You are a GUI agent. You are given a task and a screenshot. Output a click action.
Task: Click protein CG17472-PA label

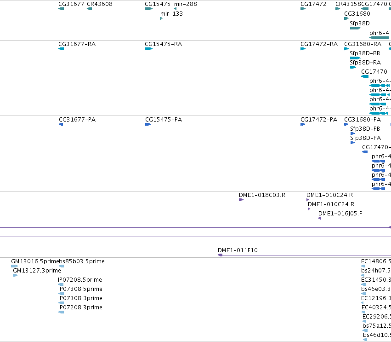tap(319, 120)
